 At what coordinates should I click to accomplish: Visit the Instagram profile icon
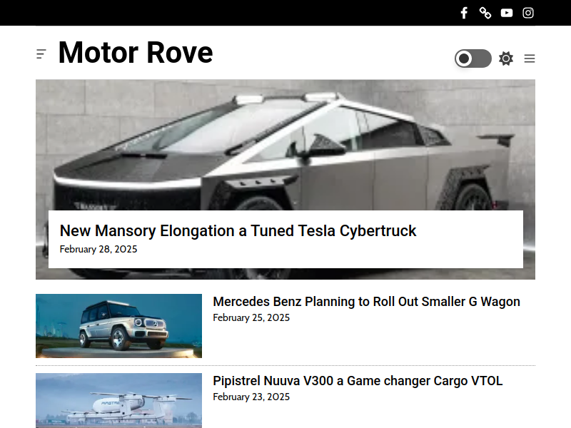coord(528,13)
